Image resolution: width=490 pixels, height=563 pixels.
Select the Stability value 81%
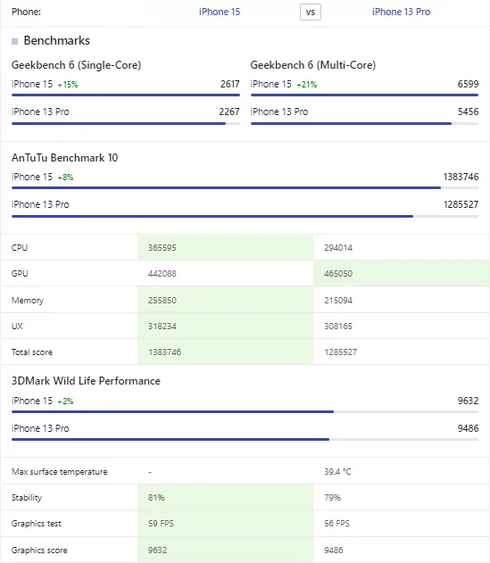pyautogui.click(x=156, y=498)
